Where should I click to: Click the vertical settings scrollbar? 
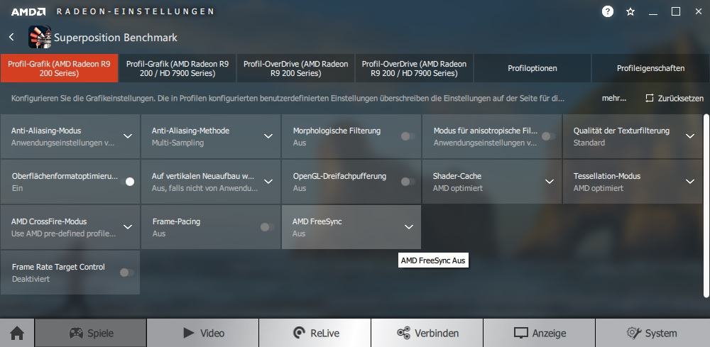[706, 206]
